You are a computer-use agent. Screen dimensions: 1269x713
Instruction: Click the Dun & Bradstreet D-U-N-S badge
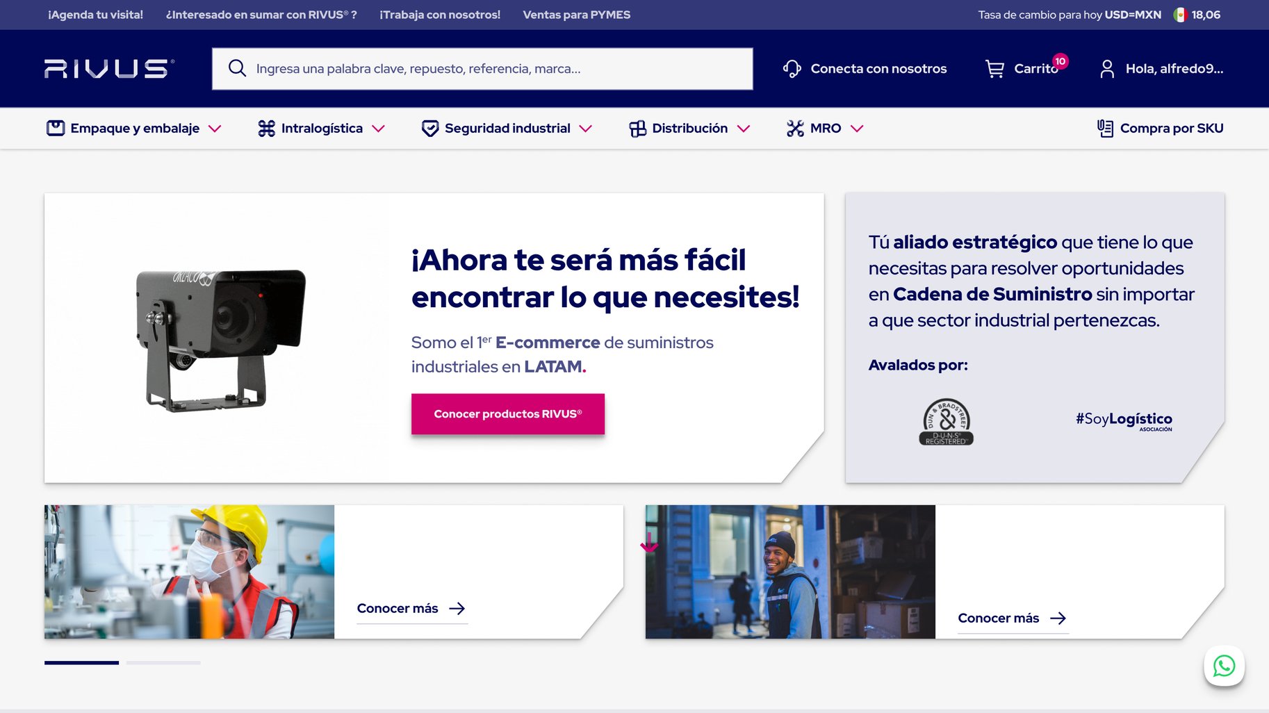point(946,422)
